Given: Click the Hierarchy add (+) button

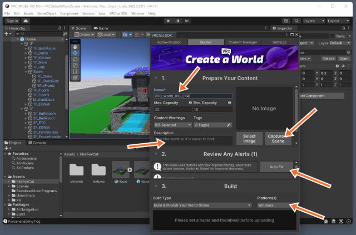Looking at the screenshot, I should click(7, 33).
